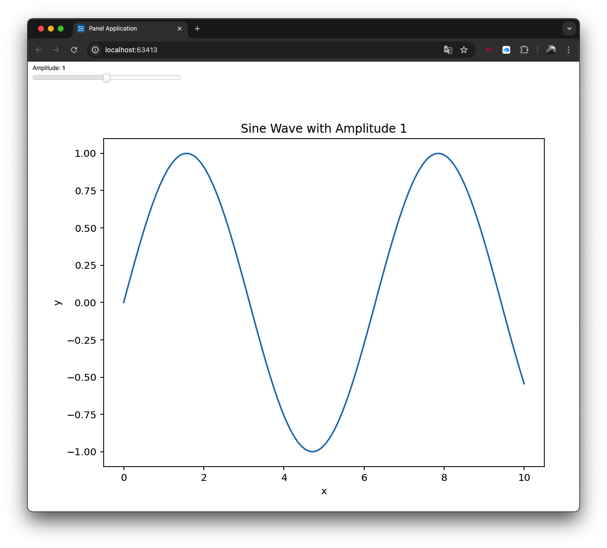Image resolution: width=607 pixels, height=548 pixels.
Task: Open the Extensions puzzle-piece icon
Action: coord(524,50)
